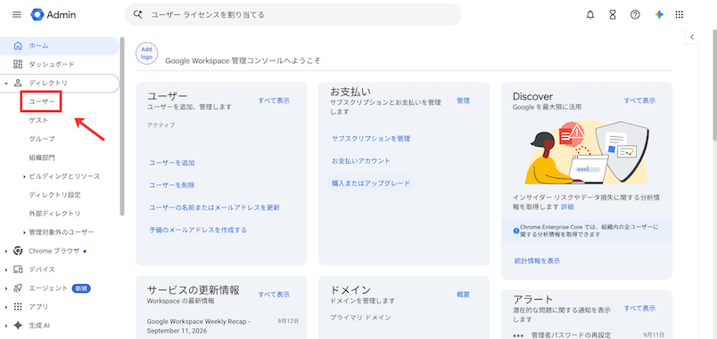The width and height of the screenshot is (717, 339).
Task: Expand the 生成 AI section
Action: pyautogui.click(x=5, y=326)
